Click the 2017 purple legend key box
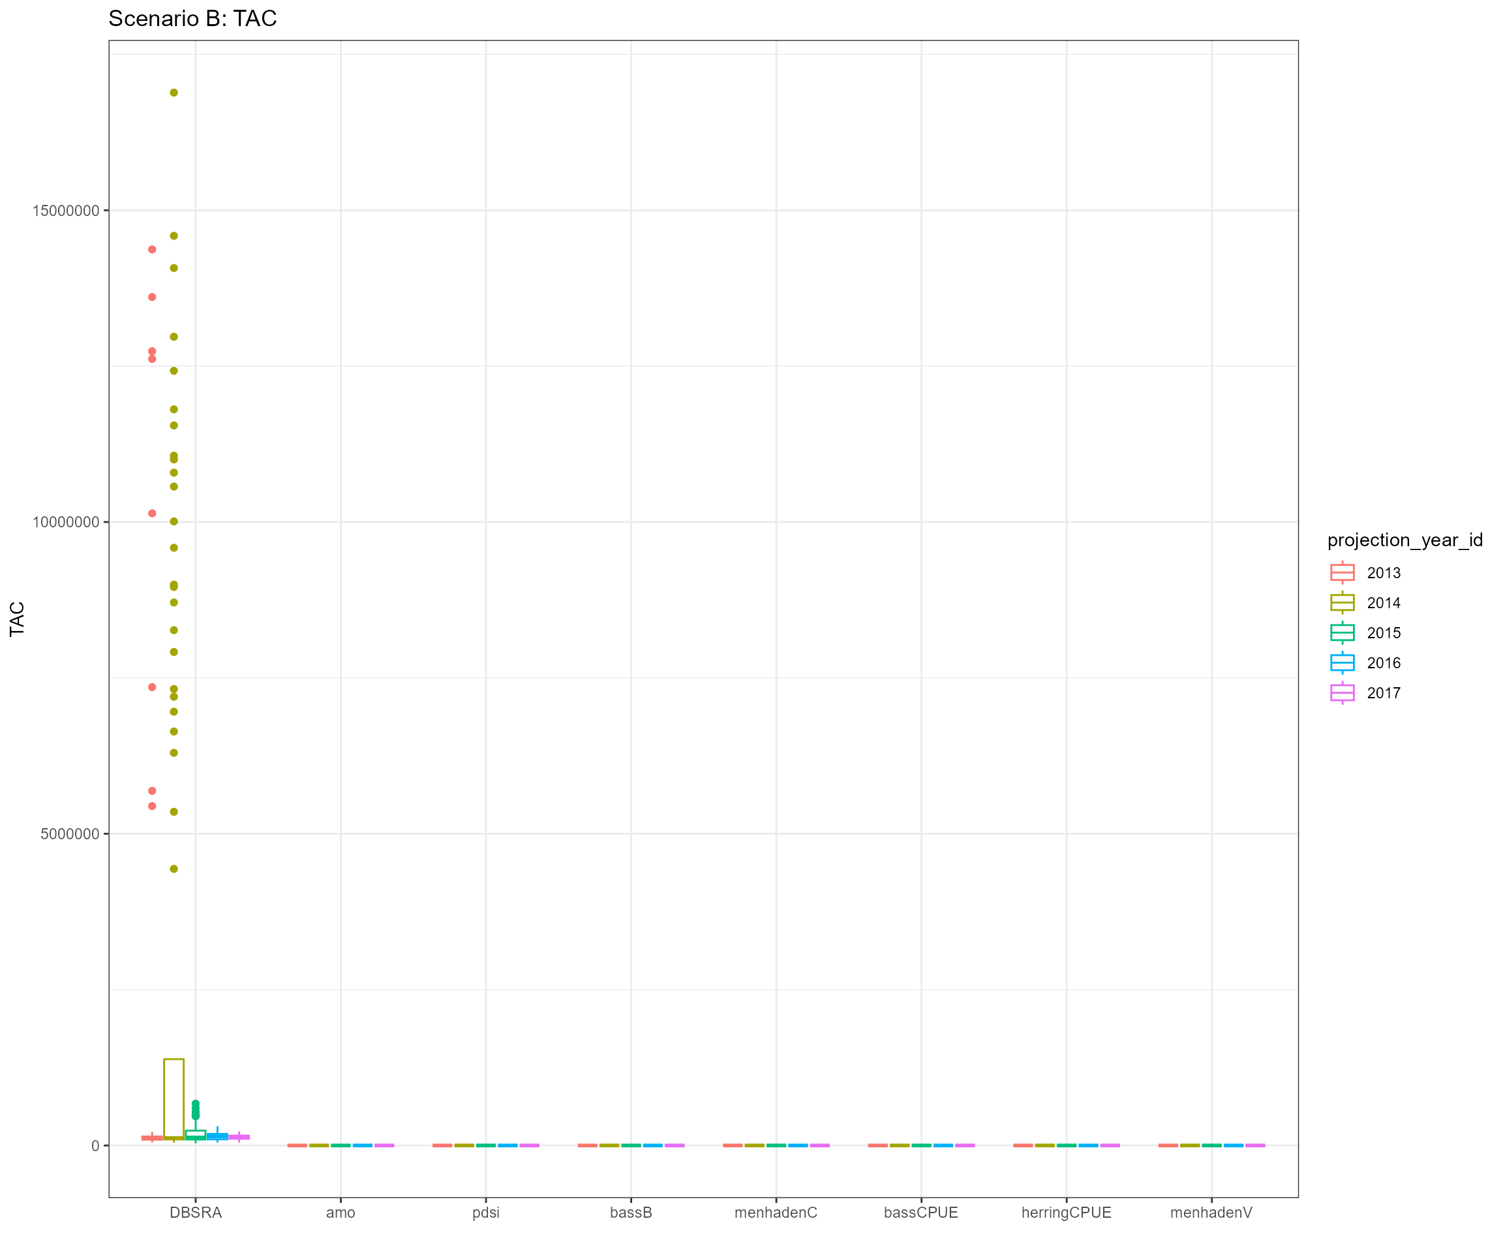 1342,693
